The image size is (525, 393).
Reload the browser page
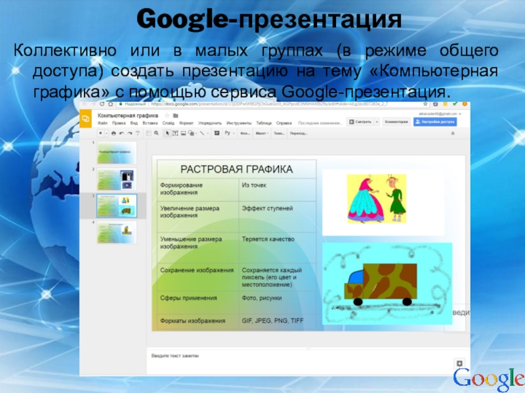(102, 104)
